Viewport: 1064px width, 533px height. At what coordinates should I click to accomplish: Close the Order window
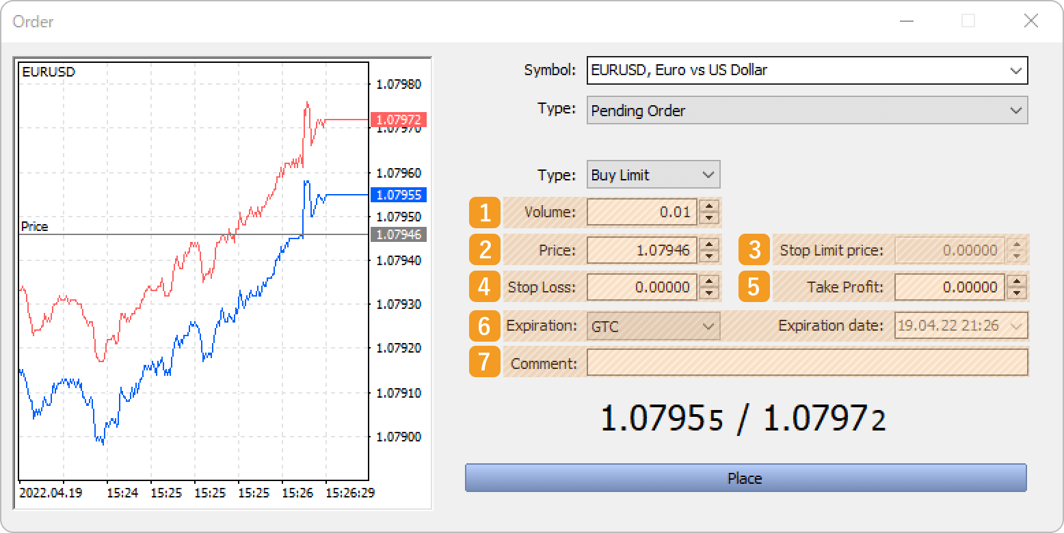tap(1031, 21)
